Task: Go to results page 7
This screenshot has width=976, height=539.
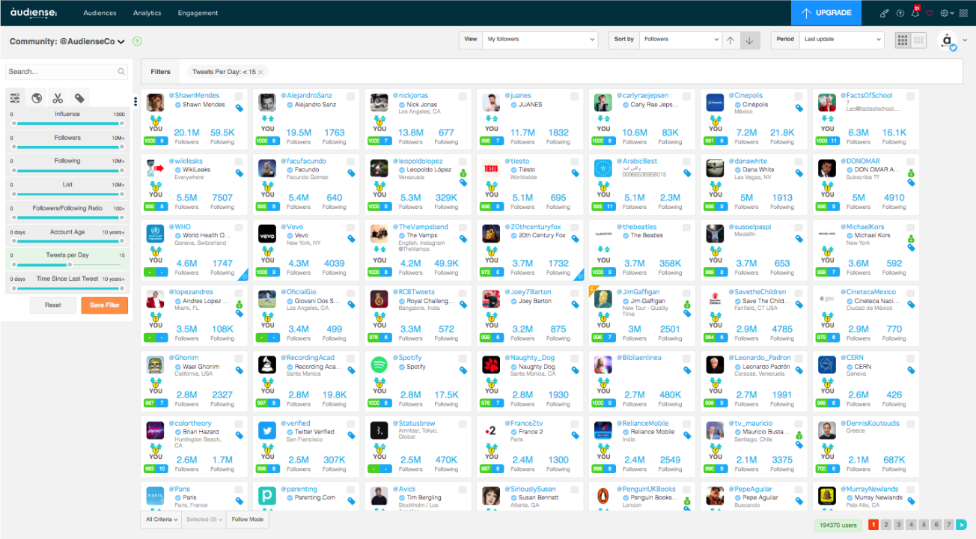Action: pyautogui.click(x=948, y=525)
